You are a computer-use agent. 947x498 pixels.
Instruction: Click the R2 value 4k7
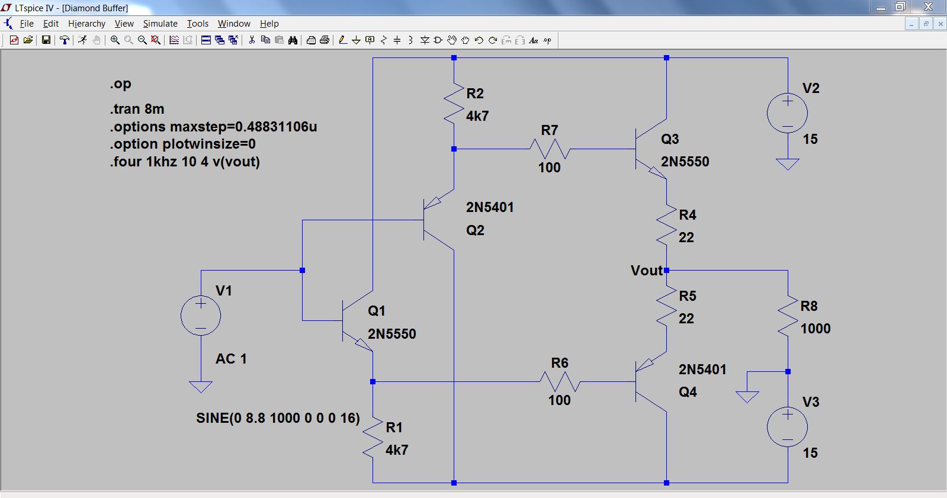477,116
